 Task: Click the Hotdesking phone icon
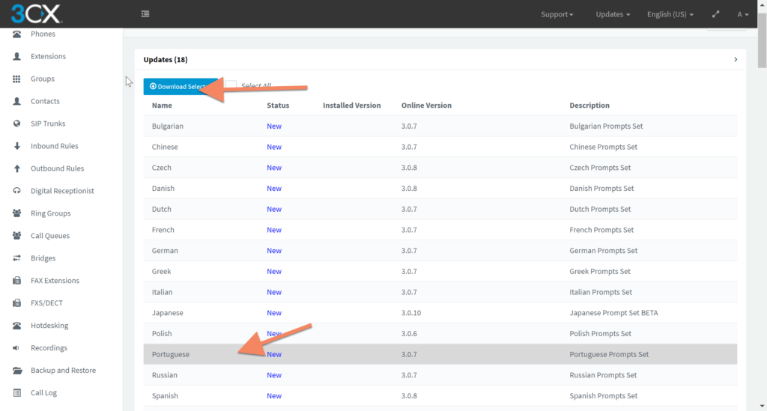(x=16, y=326)
